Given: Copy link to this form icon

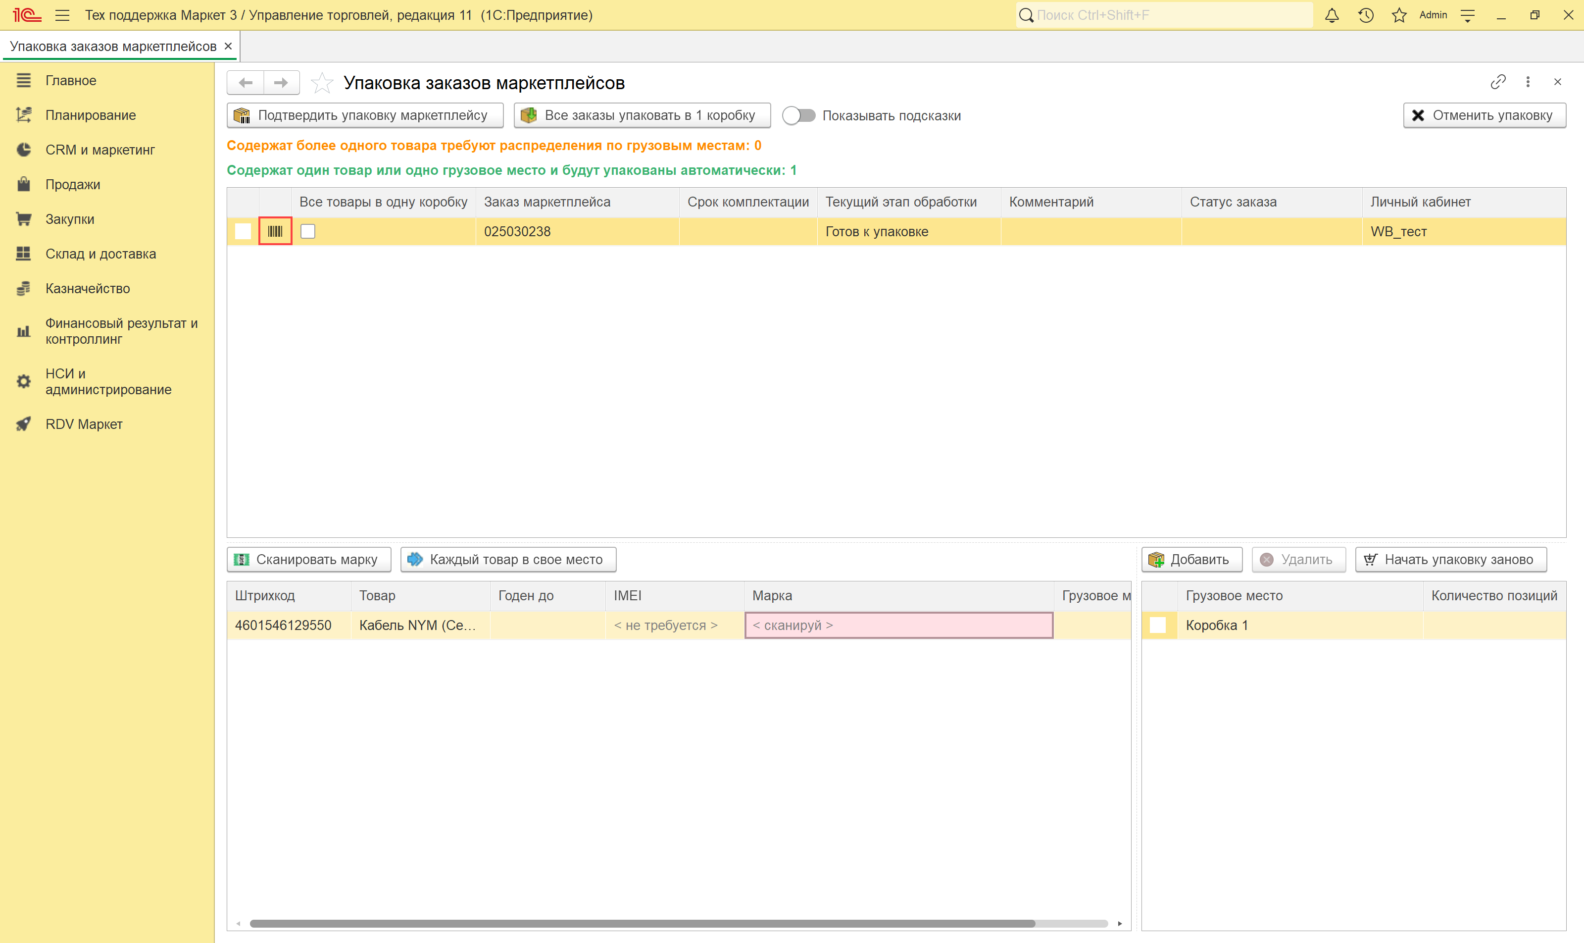Looking at the screenshot, I should [1498, 82].
